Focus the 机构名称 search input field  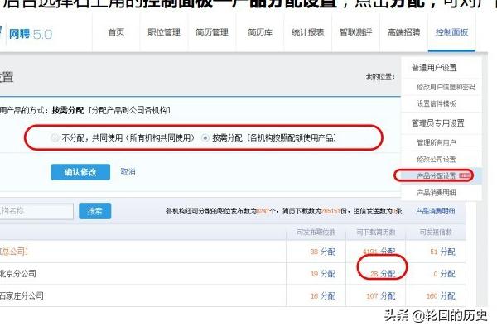pos(36,211)
